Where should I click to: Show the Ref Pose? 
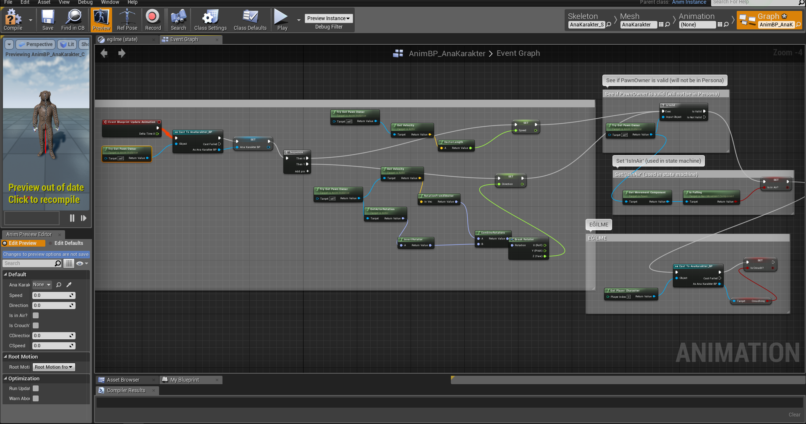point(127,20)
